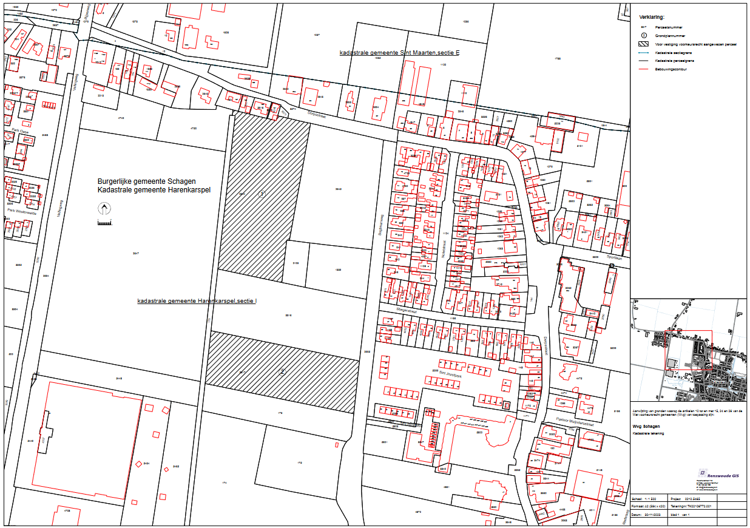Click circled number 2 in hatched parcel

[x=282, y=371]
